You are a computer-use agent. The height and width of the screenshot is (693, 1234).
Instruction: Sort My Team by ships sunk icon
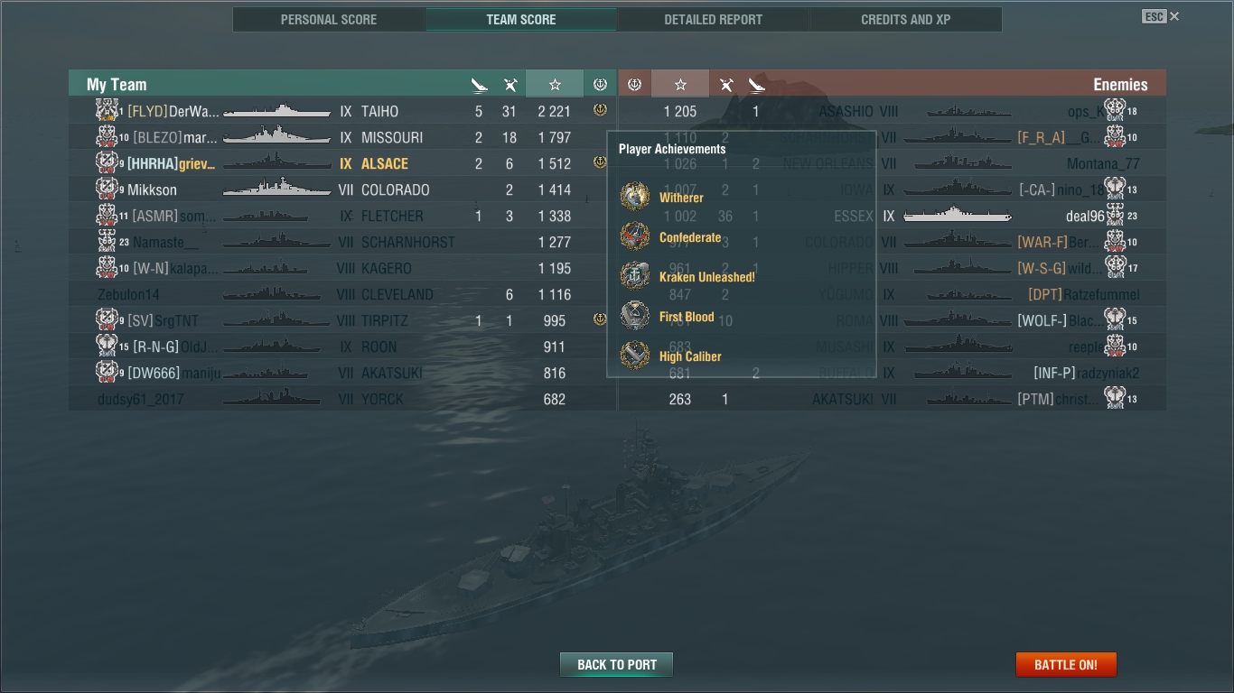click(479, 85)
